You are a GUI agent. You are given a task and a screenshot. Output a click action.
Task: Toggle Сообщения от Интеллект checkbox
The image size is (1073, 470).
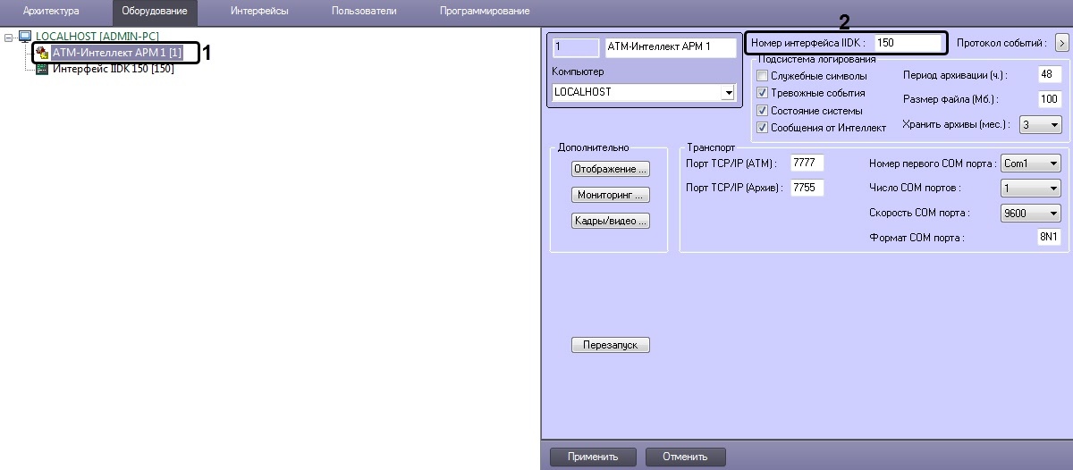(x=763, y=128)
